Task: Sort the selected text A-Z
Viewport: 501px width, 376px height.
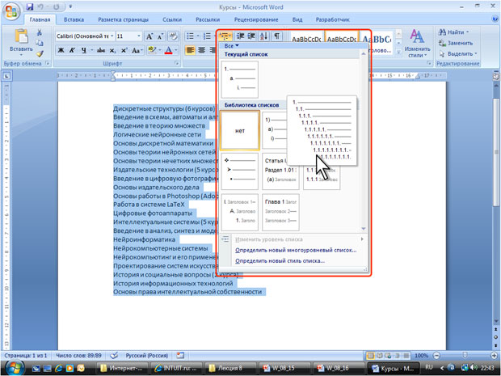Action: (264, 36)
